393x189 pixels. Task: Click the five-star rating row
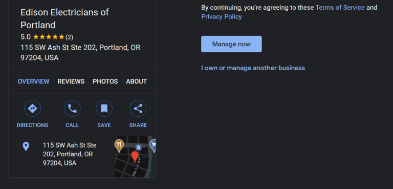[x=47, y=37]
